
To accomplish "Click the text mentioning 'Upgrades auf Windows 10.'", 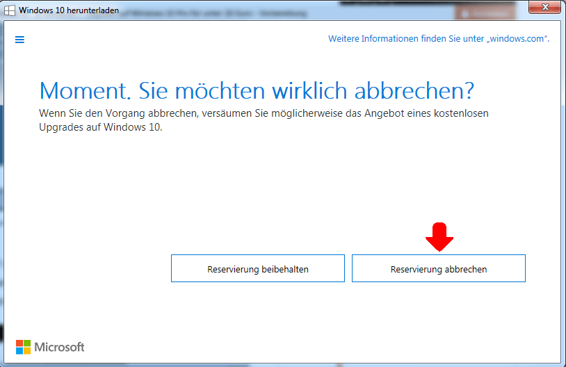I will coord(101,127).
